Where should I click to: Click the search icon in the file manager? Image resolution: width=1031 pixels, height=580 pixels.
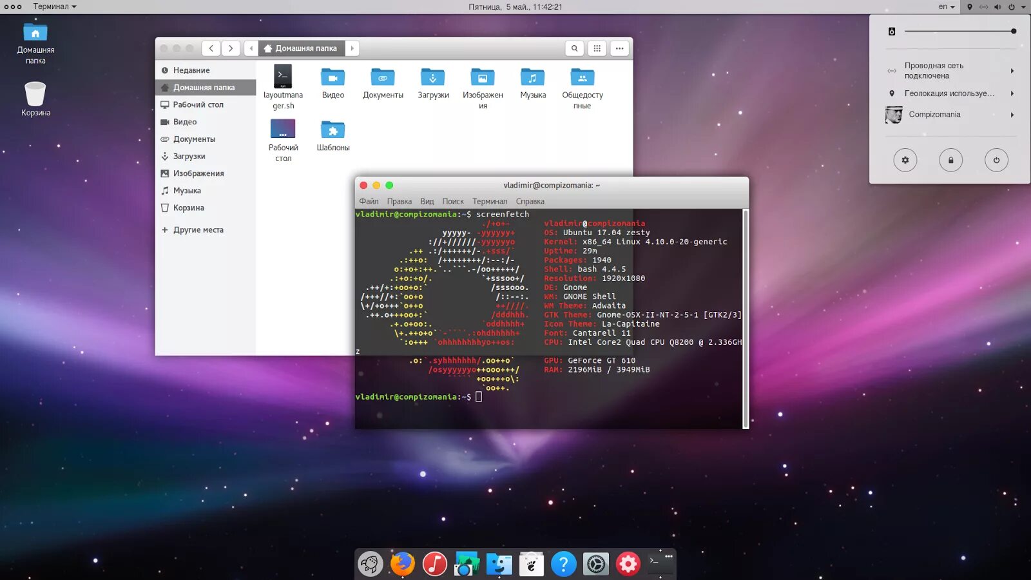tap(574, 48)
